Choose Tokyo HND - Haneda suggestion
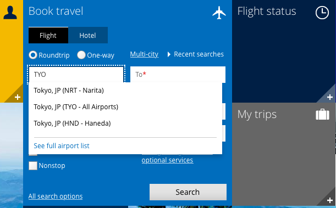 coord(125,123)
